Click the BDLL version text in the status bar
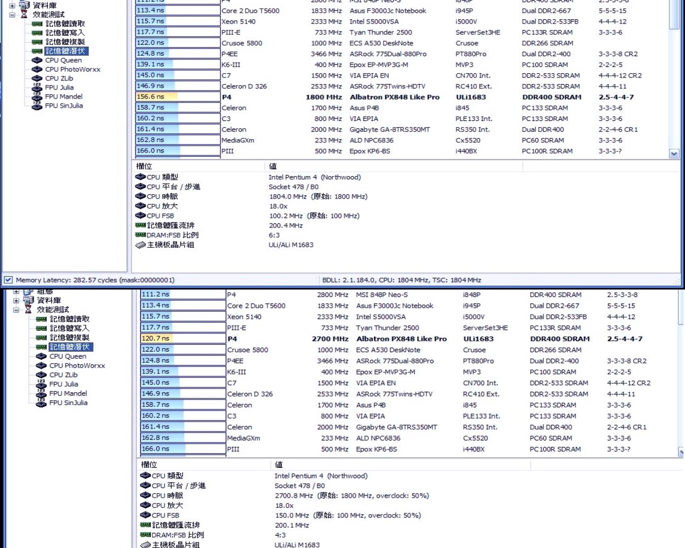 click(401, 280)
